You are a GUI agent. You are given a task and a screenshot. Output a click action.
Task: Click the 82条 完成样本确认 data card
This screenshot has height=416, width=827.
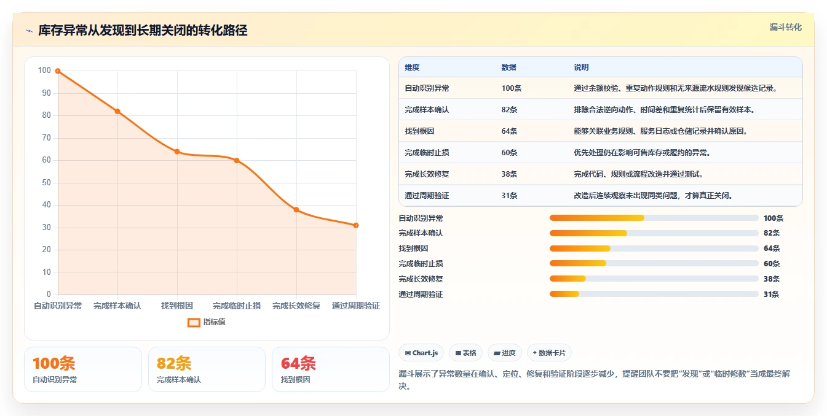(x=207, y=369)
